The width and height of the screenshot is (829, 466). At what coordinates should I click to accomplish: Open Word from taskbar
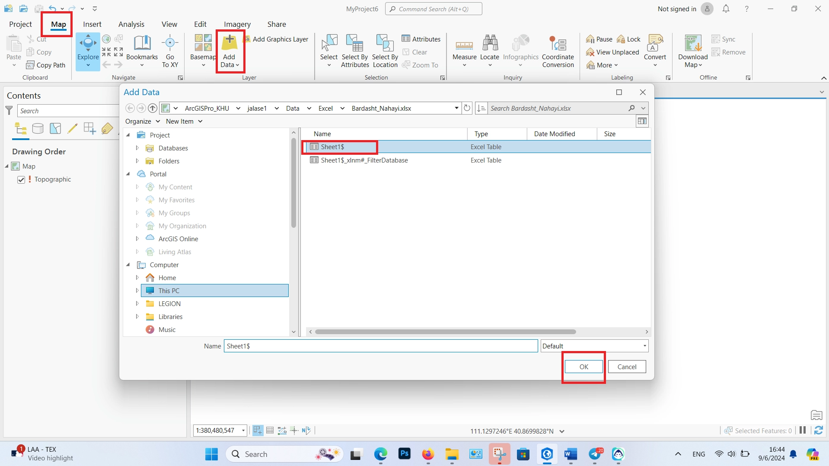[571, 454]
